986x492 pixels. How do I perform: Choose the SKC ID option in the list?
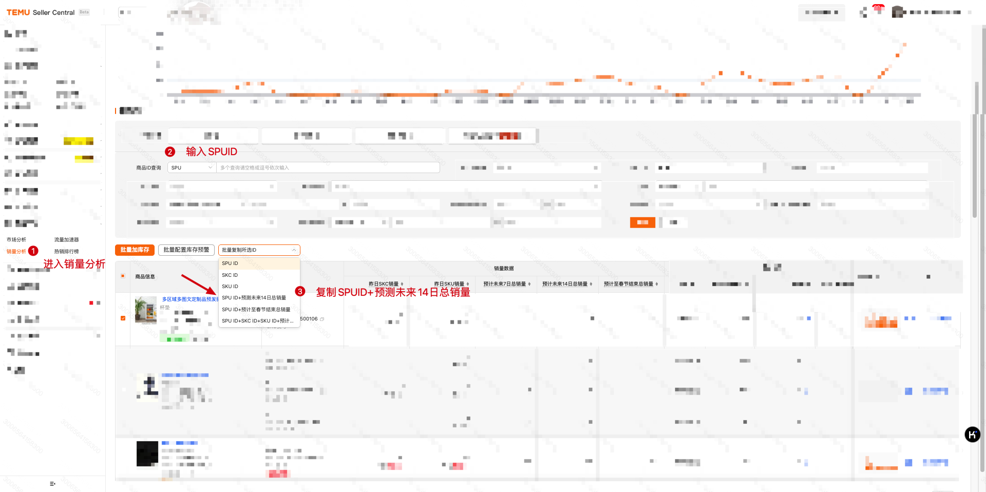pyautogui.click(x=230, y=275)
